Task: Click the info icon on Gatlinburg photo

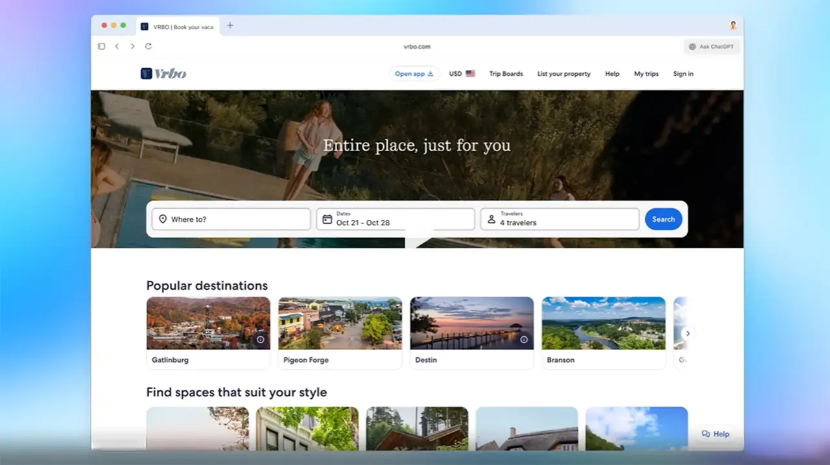Action: pos(261,339)
